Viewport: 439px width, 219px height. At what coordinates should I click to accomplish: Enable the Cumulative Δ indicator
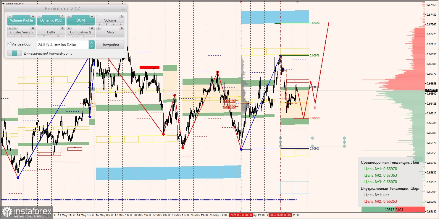80,32
